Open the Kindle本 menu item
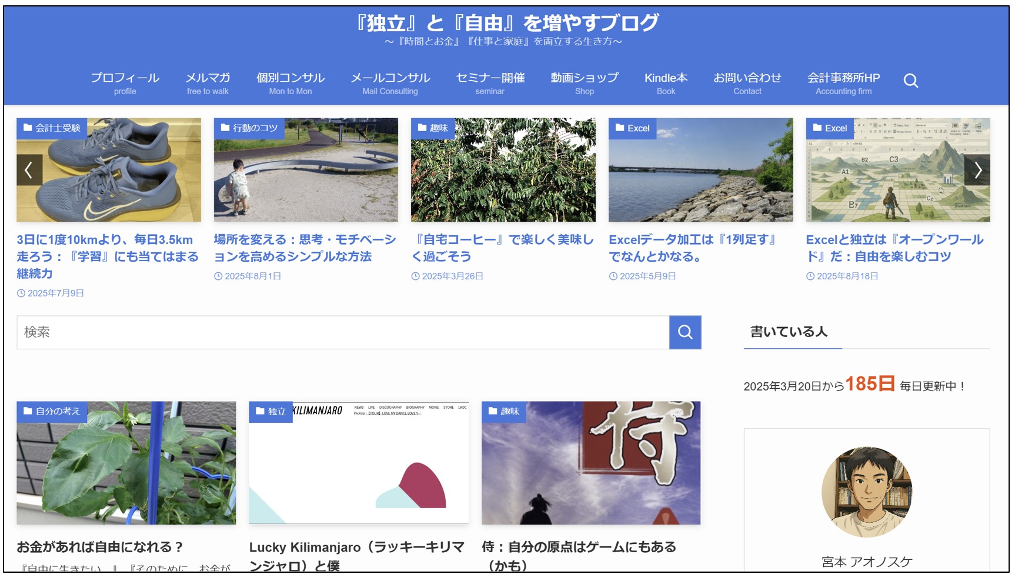The image size is (1015, 574). 666,84
